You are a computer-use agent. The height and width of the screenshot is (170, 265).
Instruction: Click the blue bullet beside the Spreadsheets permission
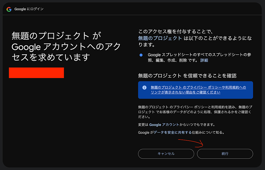141,55
